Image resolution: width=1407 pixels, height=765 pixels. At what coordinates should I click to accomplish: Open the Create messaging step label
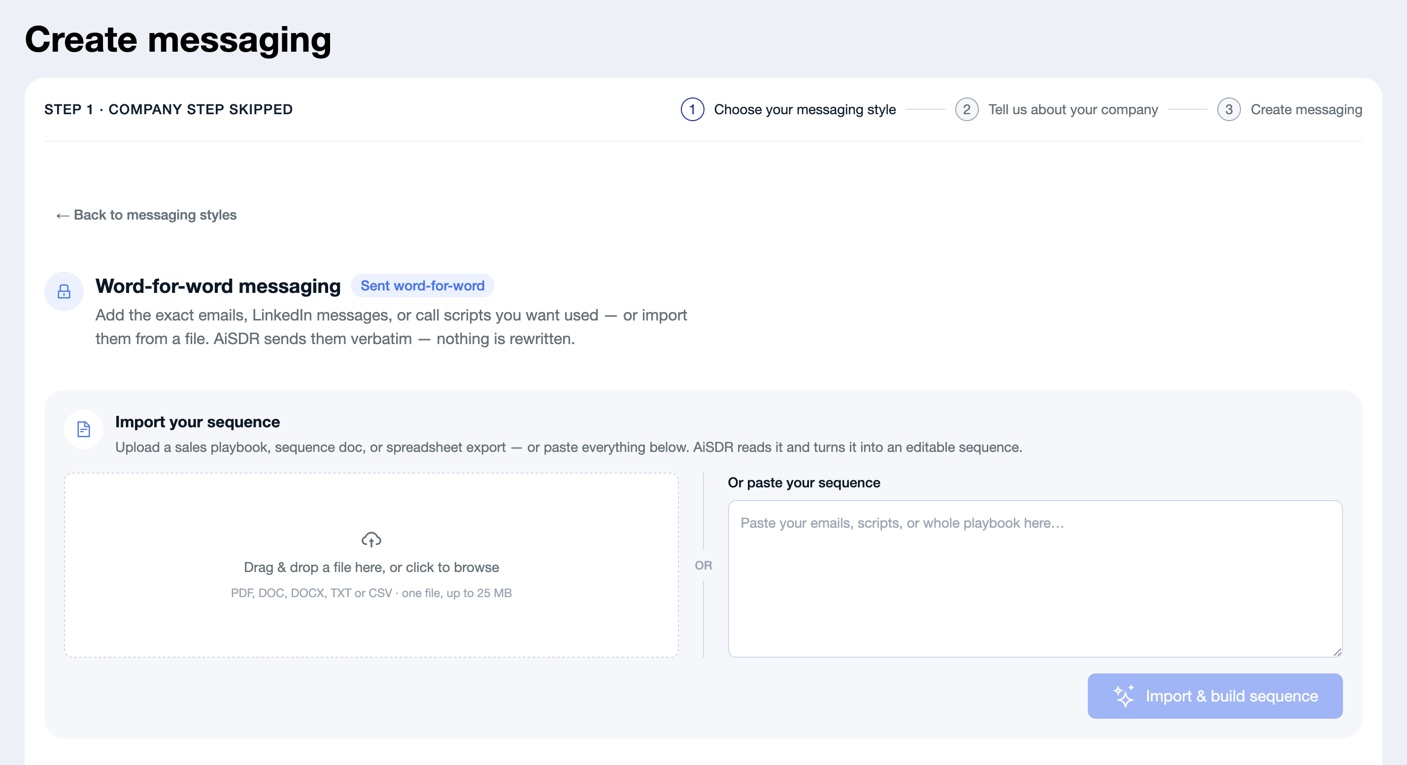pyautogui.click(x=1306, y=110)
